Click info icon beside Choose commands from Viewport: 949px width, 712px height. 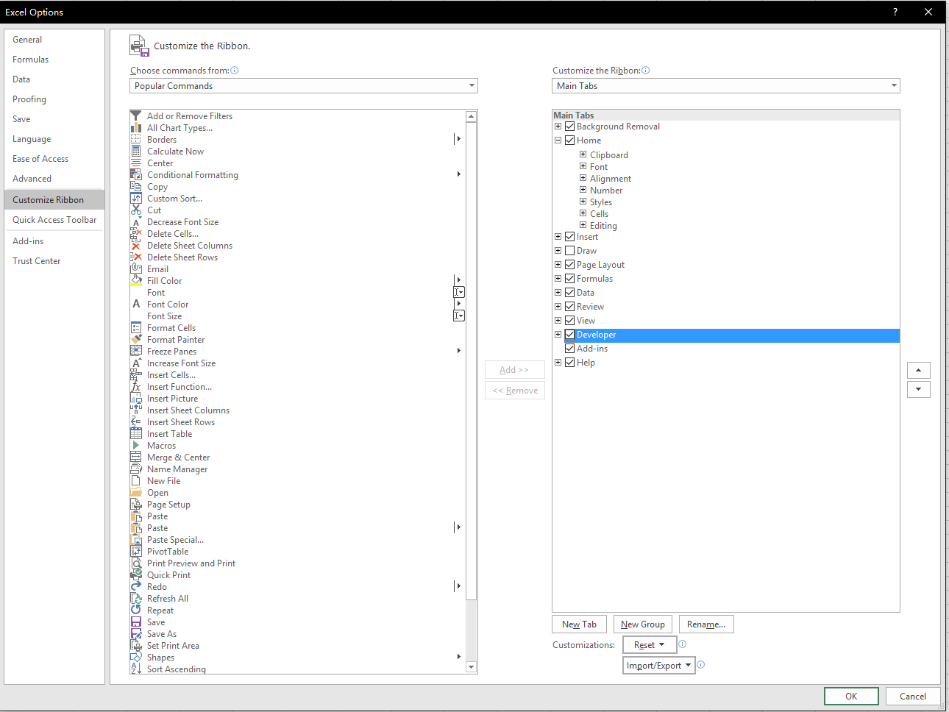point(235,71)
